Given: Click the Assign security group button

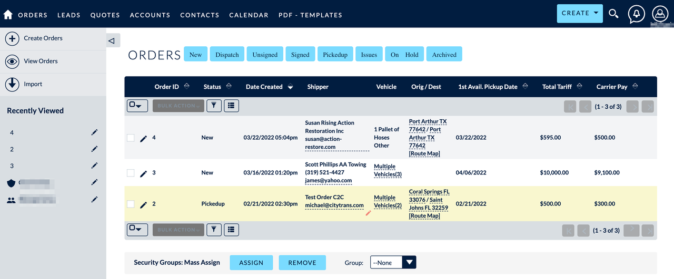Looking at the screenshot, I should [251, 263].
